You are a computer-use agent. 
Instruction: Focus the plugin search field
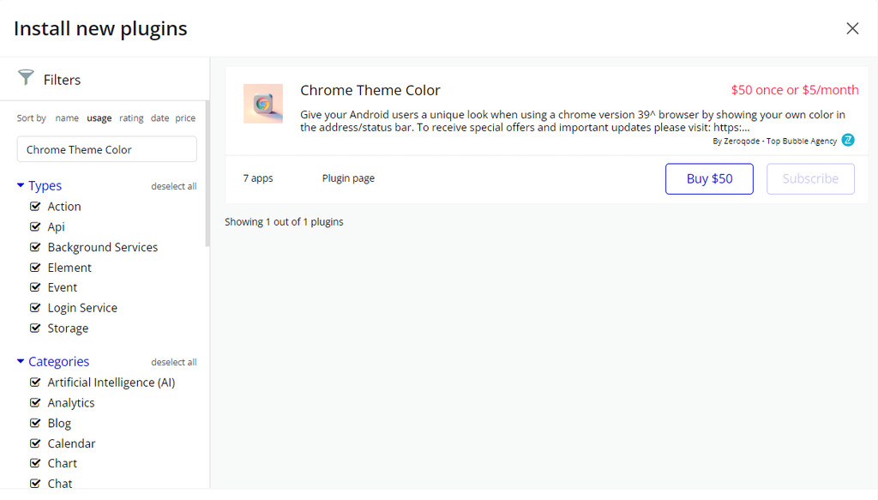click(x=107, y=149)
